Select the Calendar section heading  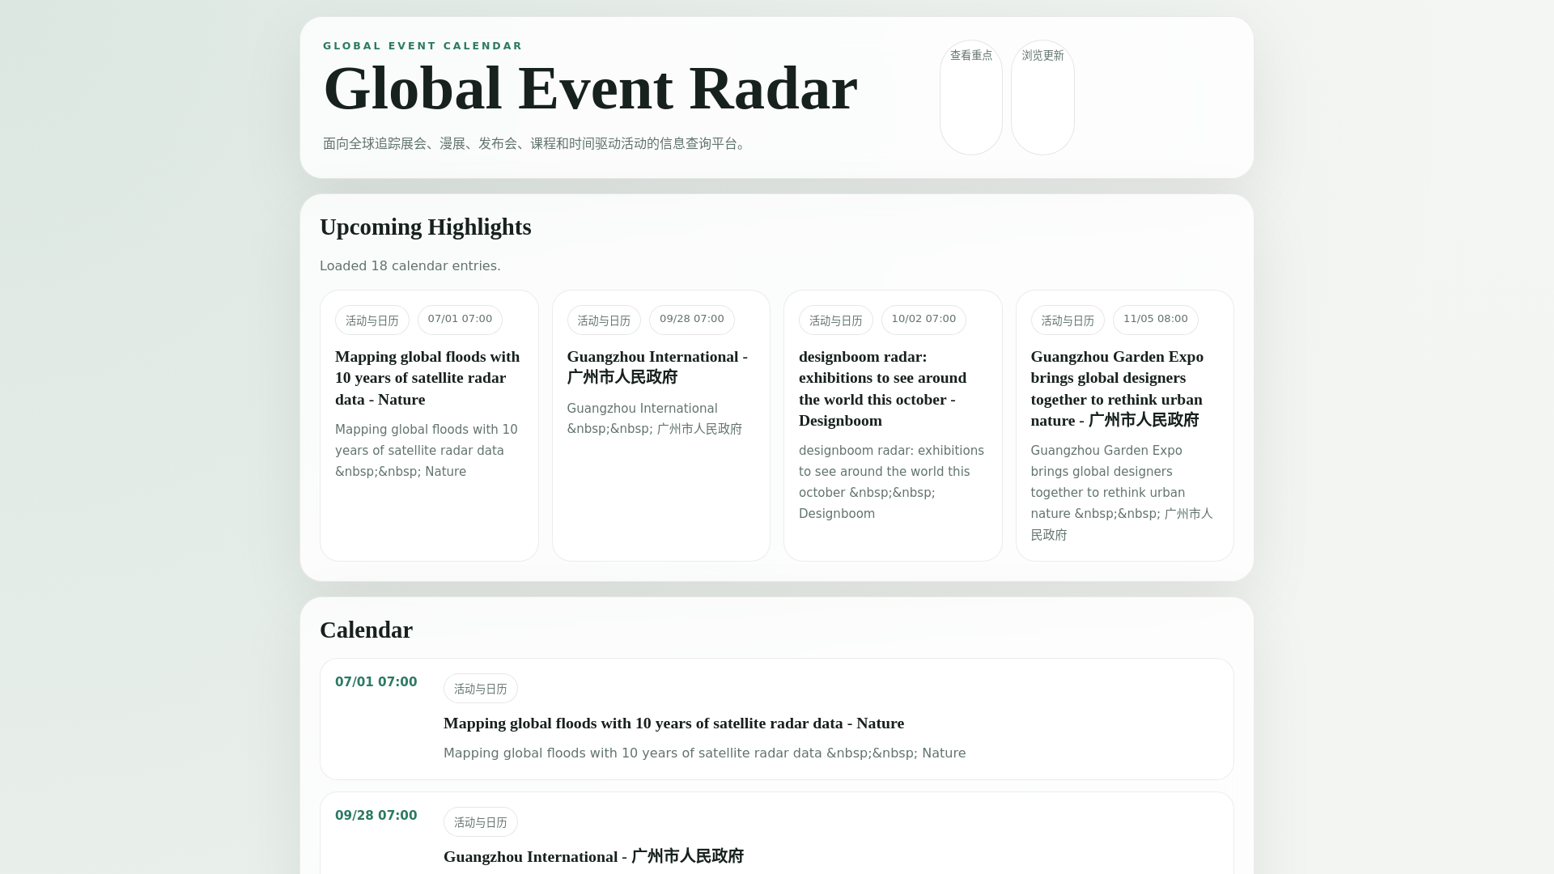pyautogui.click(x=366, y=630)
